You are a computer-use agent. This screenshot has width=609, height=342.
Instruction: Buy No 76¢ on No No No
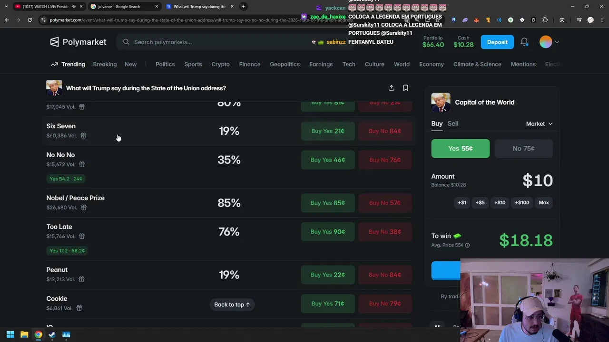pos(385,160)
